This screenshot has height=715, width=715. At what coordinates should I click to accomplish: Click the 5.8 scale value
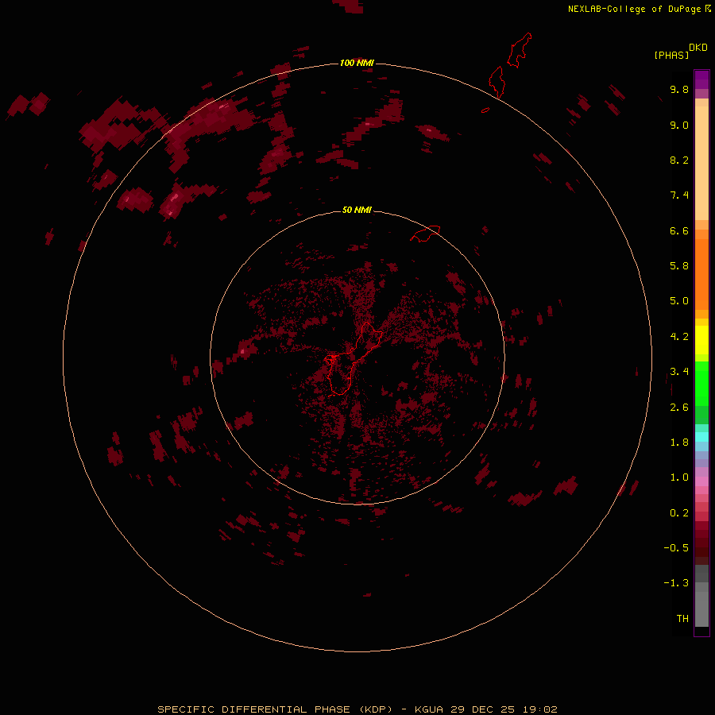pyautogui.click(x=679, y=266)
